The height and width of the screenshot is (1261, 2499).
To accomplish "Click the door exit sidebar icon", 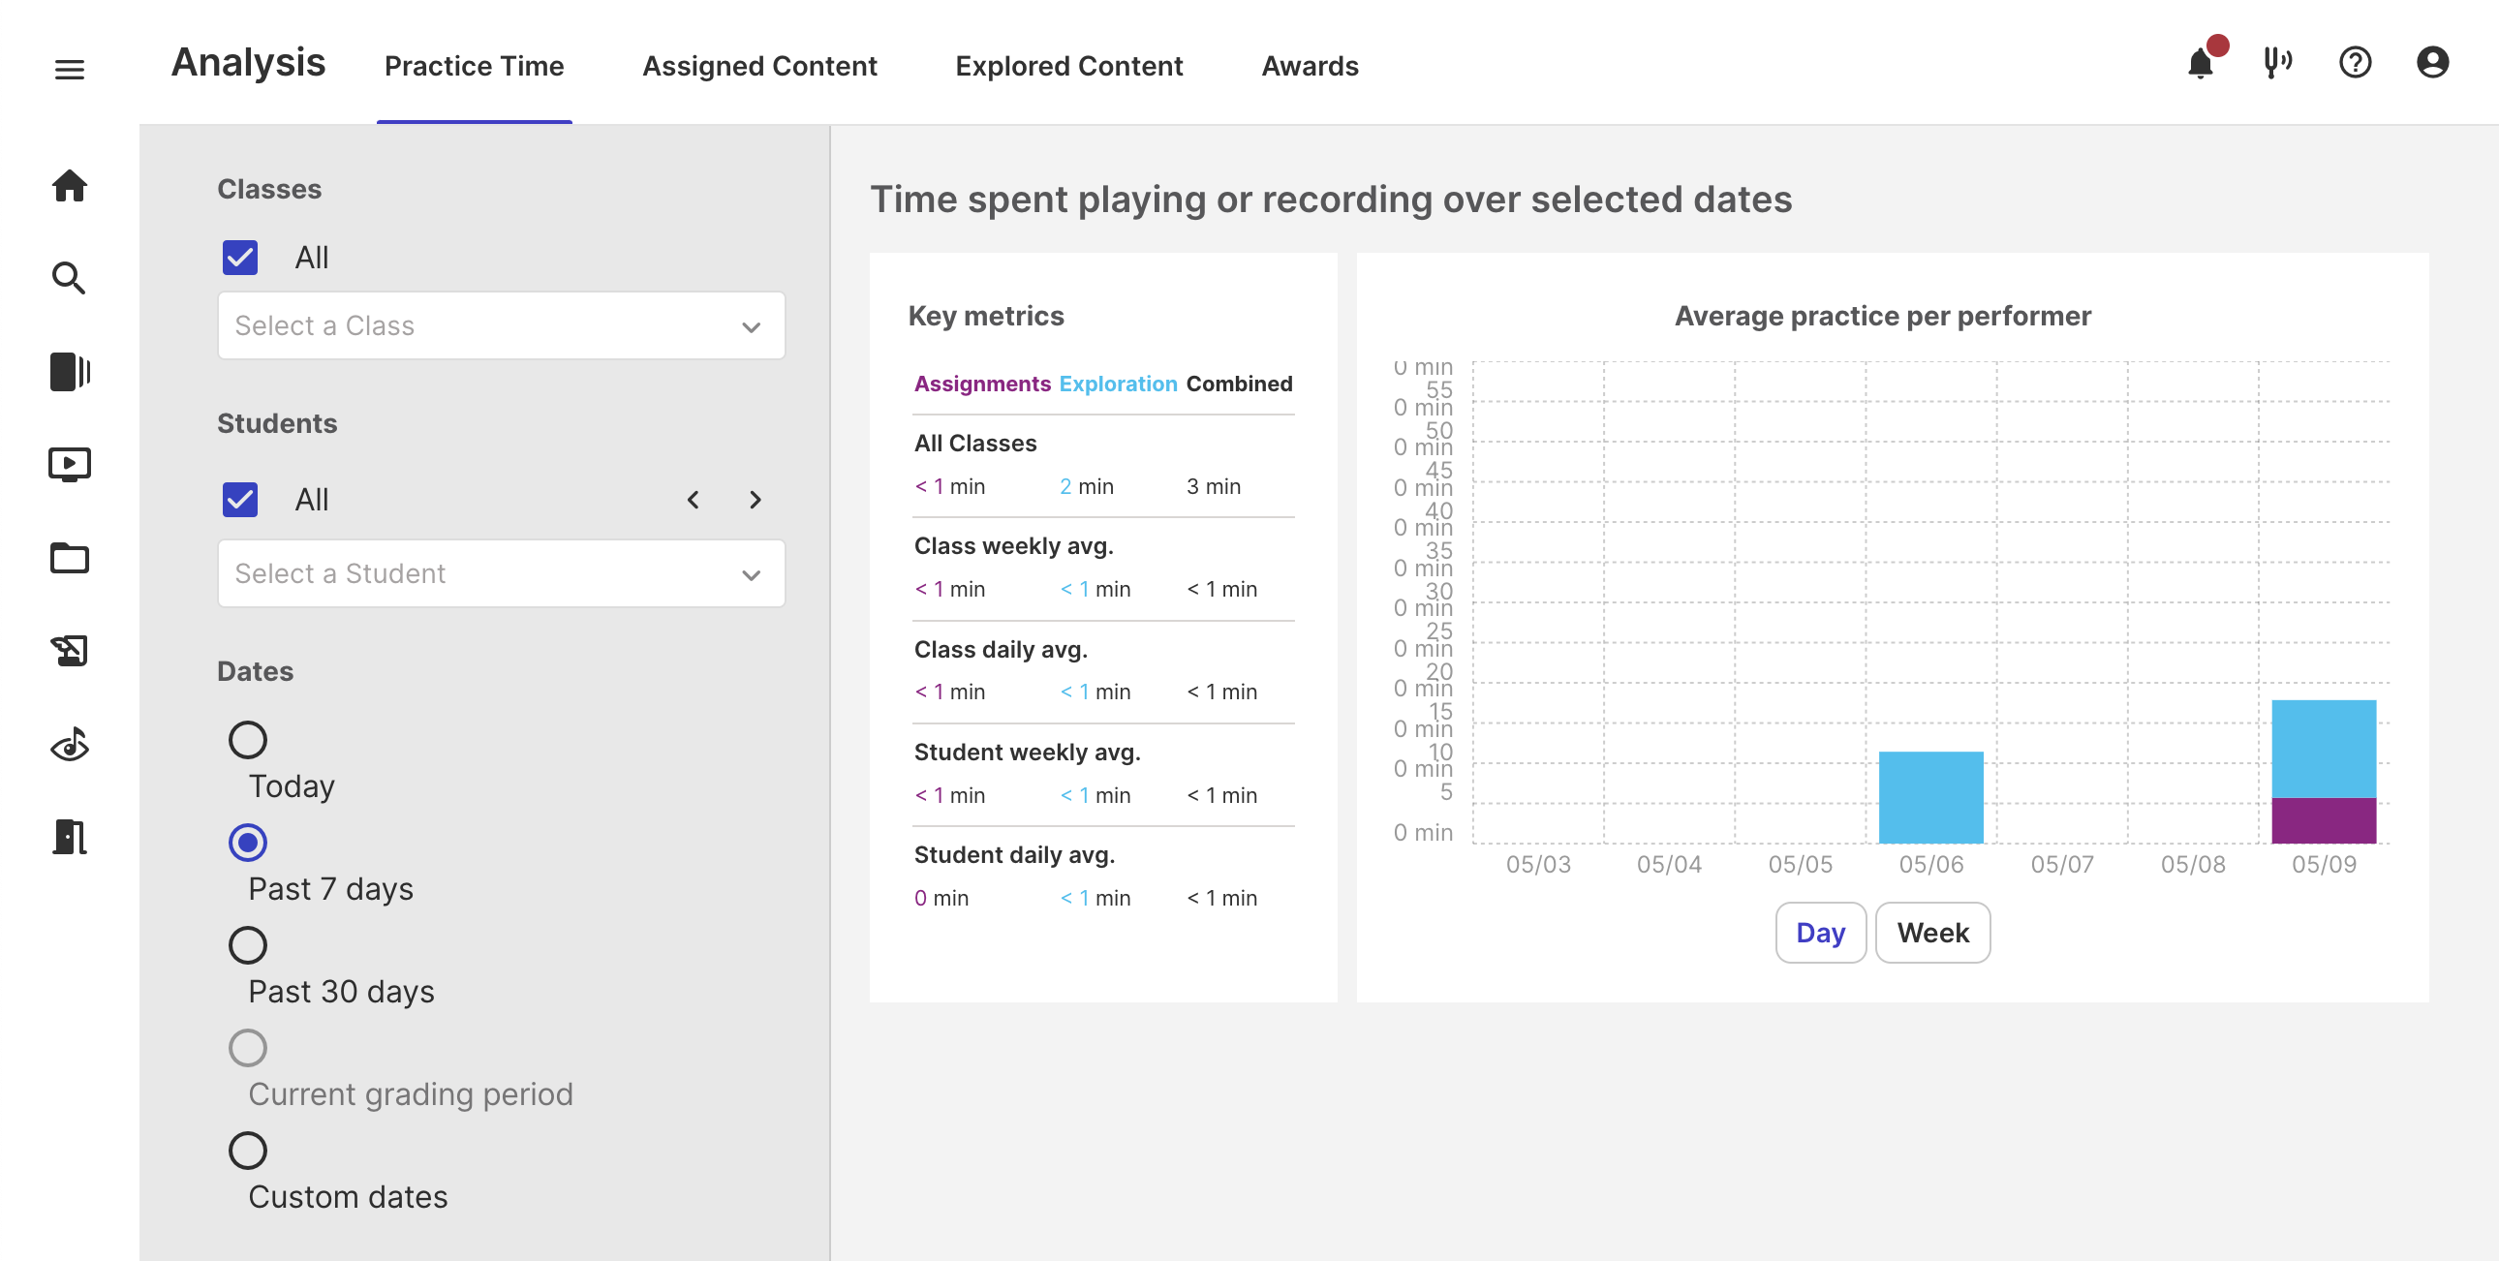I will click(69, 836).
